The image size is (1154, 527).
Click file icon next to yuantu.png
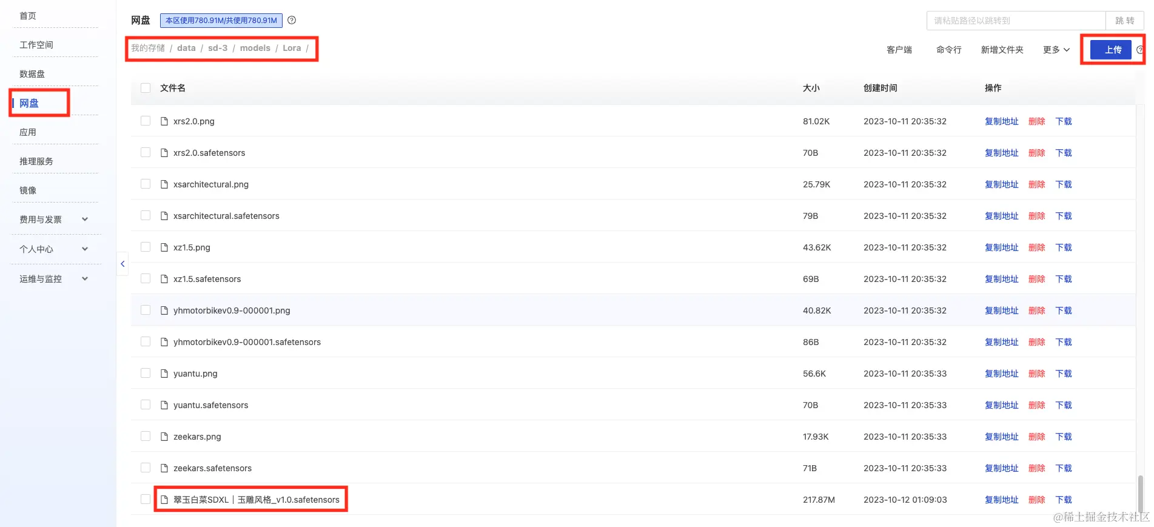click(164, 374)
